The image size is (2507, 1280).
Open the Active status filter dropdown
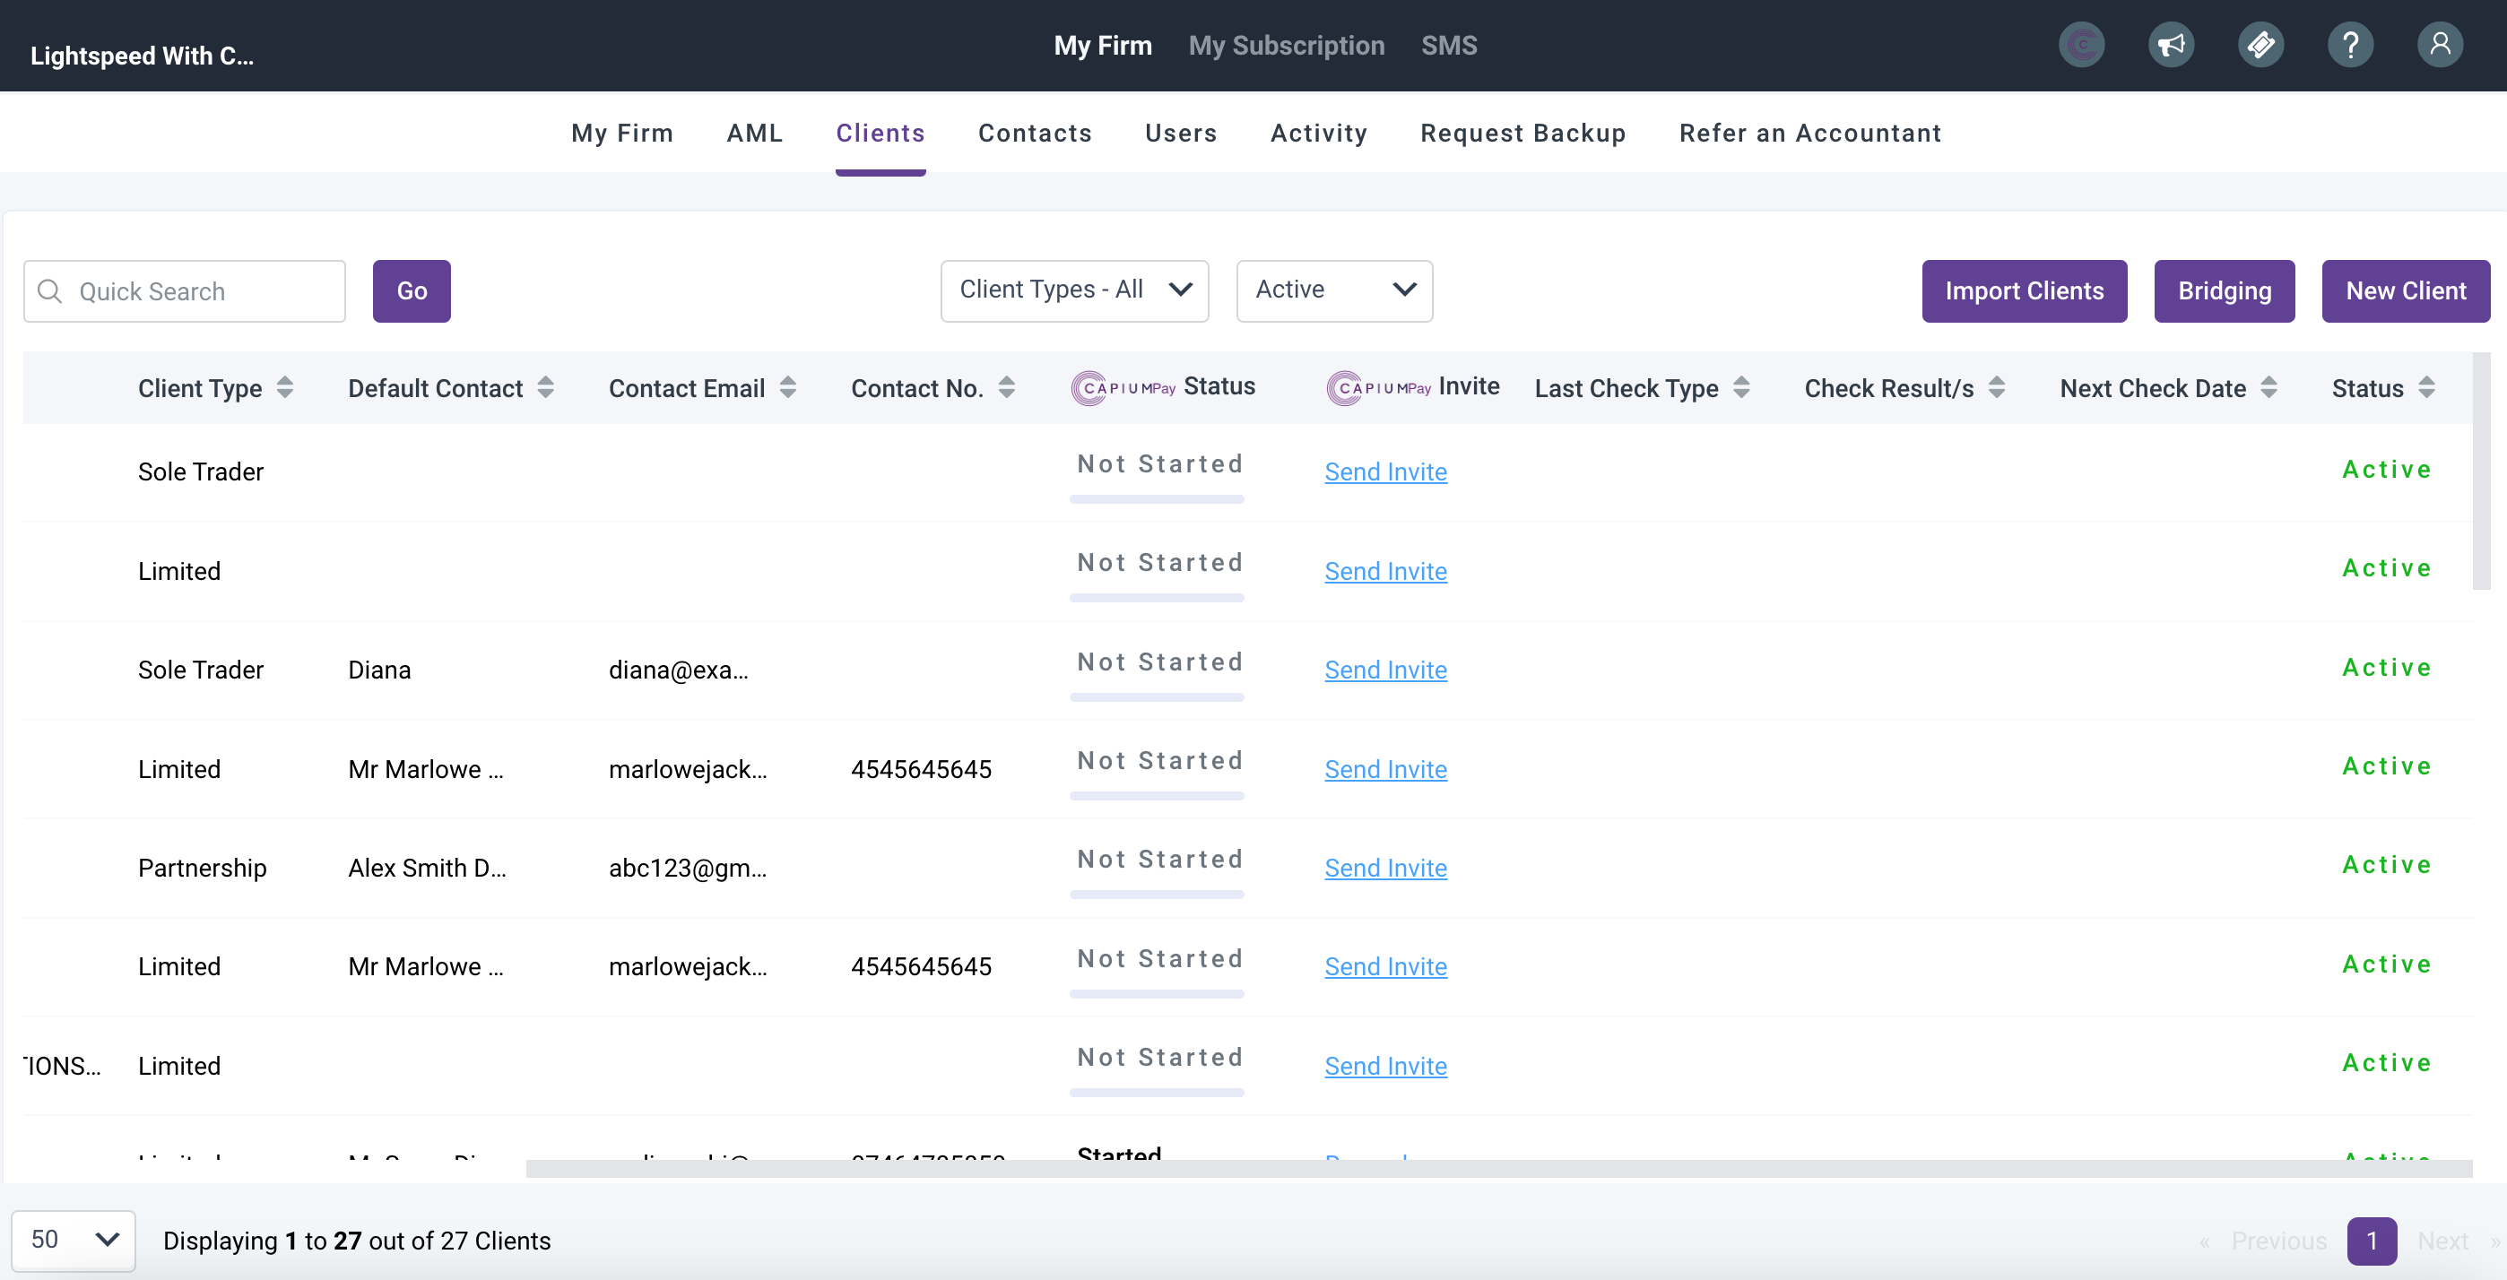[x=1333, y=290]
